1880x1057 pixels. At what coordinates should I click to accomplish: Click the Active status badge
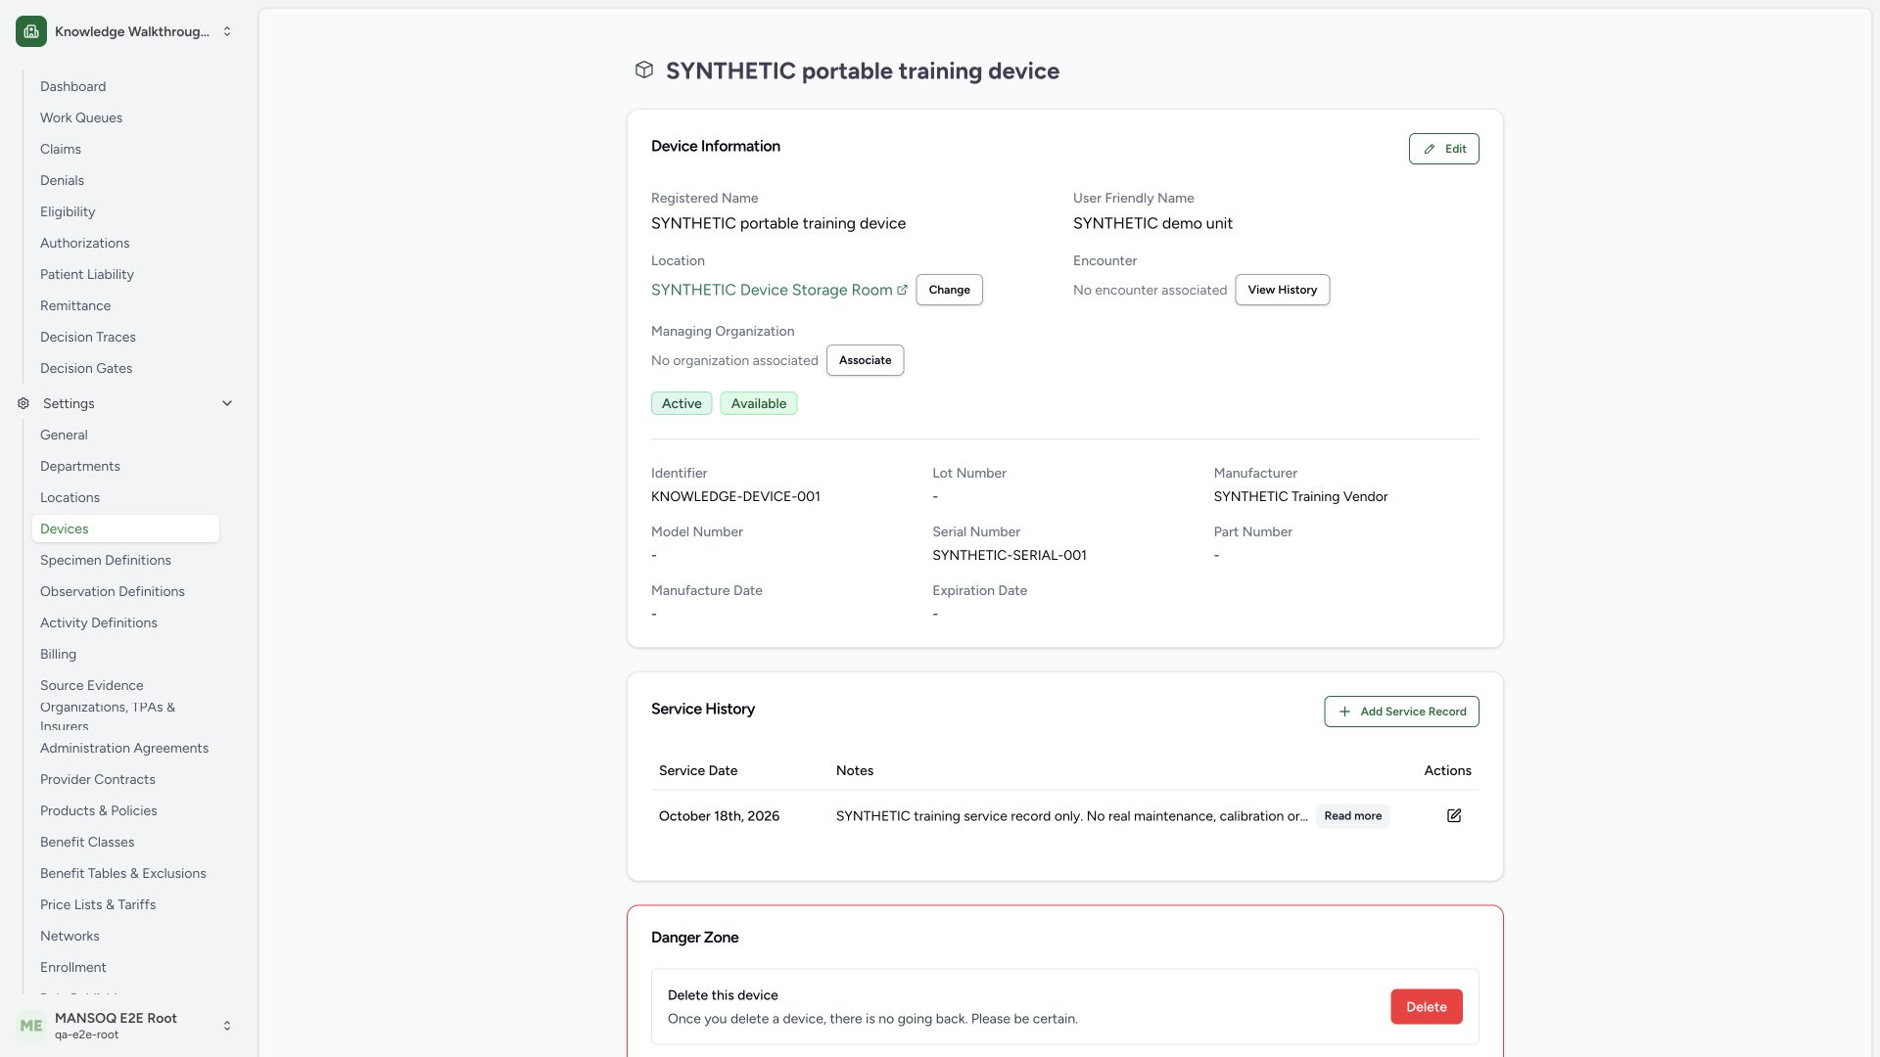(x=681, y=403)
